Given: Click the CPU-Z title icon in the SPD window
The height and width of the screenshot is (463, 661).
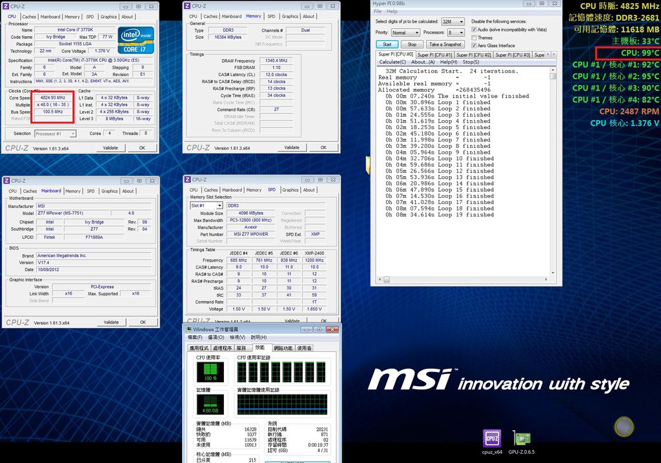Looking at the screenshot, I should click(x=188, y=180).
